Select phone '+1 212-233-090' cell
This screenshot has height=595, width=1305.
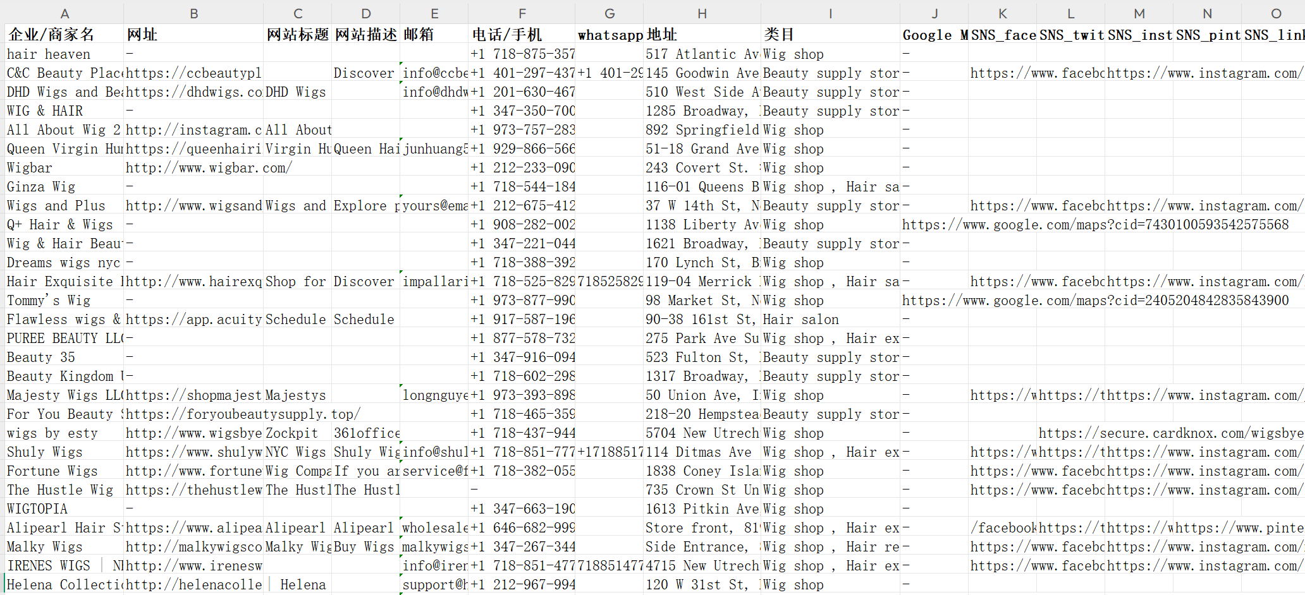tap(522, 167)
